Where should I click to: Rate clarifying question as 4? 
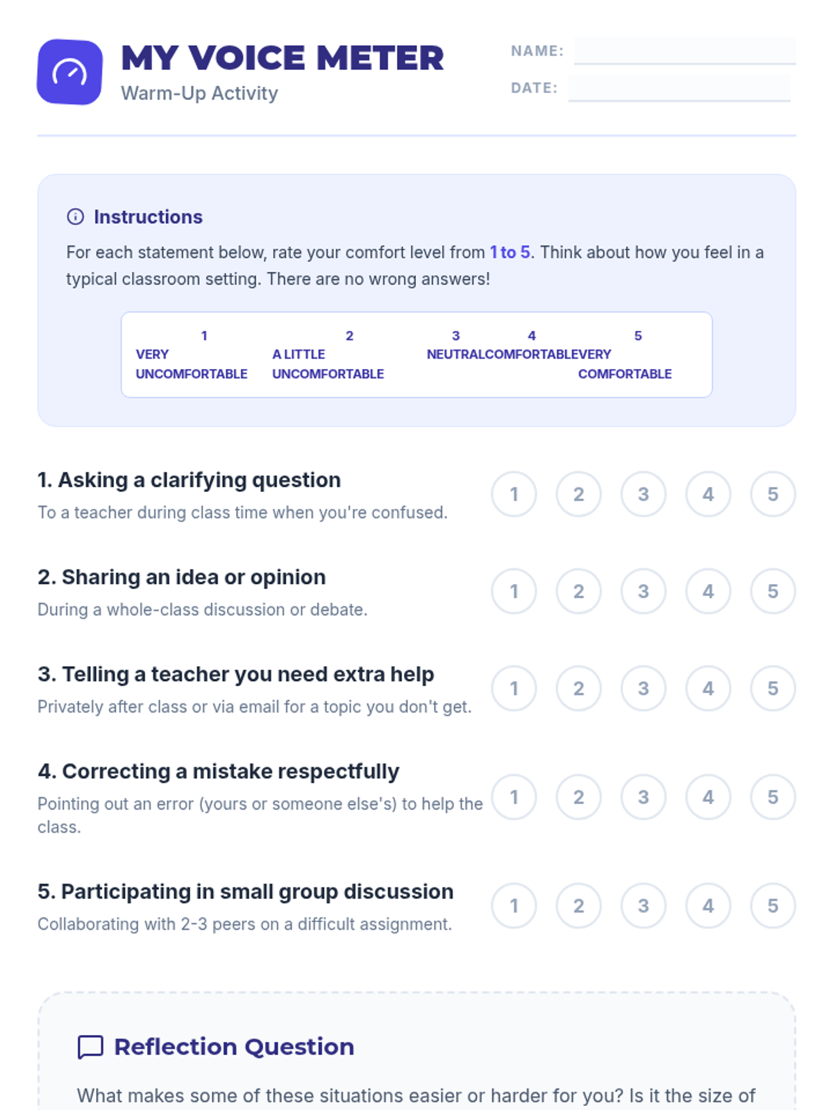click(708, 495)
